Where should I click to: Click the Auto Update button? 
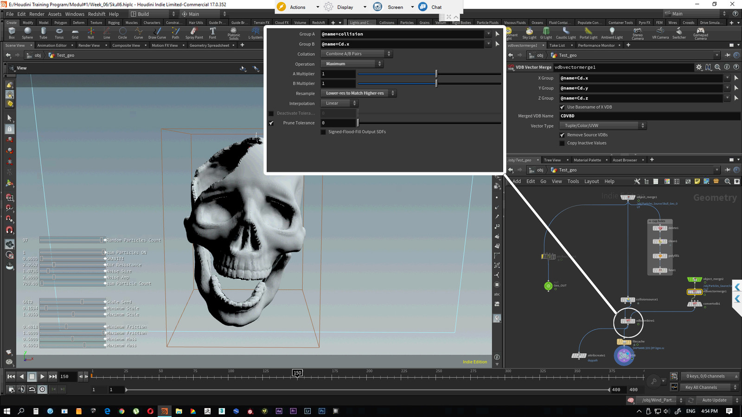point(714,399)
